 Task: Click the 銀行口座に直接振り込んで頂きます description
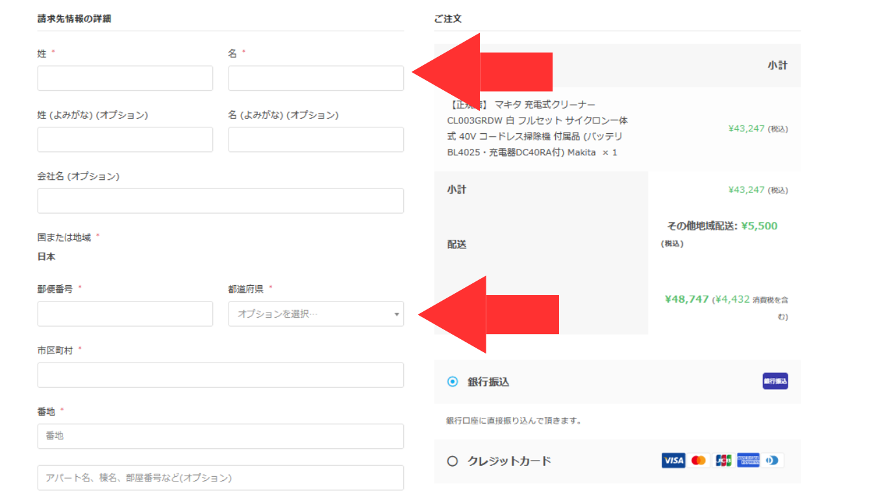click(x=514, y=421)
